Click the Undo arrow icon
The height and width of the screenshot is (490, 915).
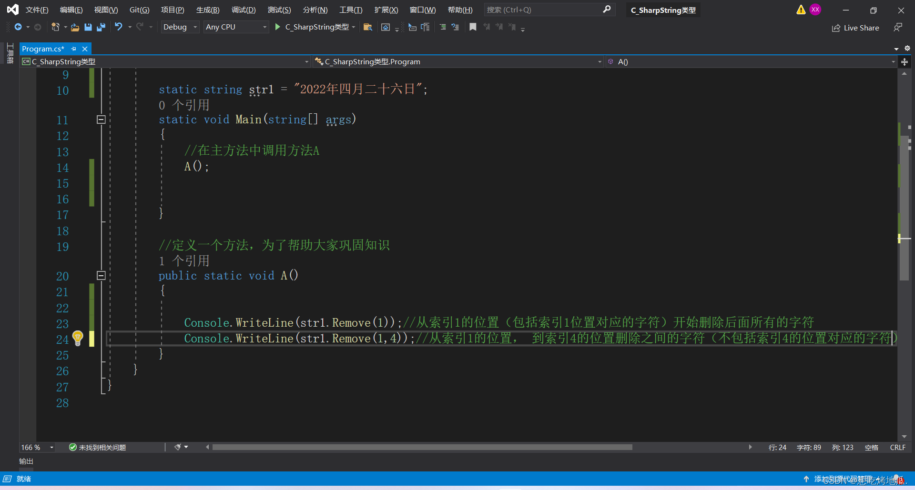pyautogui.click(x=119, y=27)
